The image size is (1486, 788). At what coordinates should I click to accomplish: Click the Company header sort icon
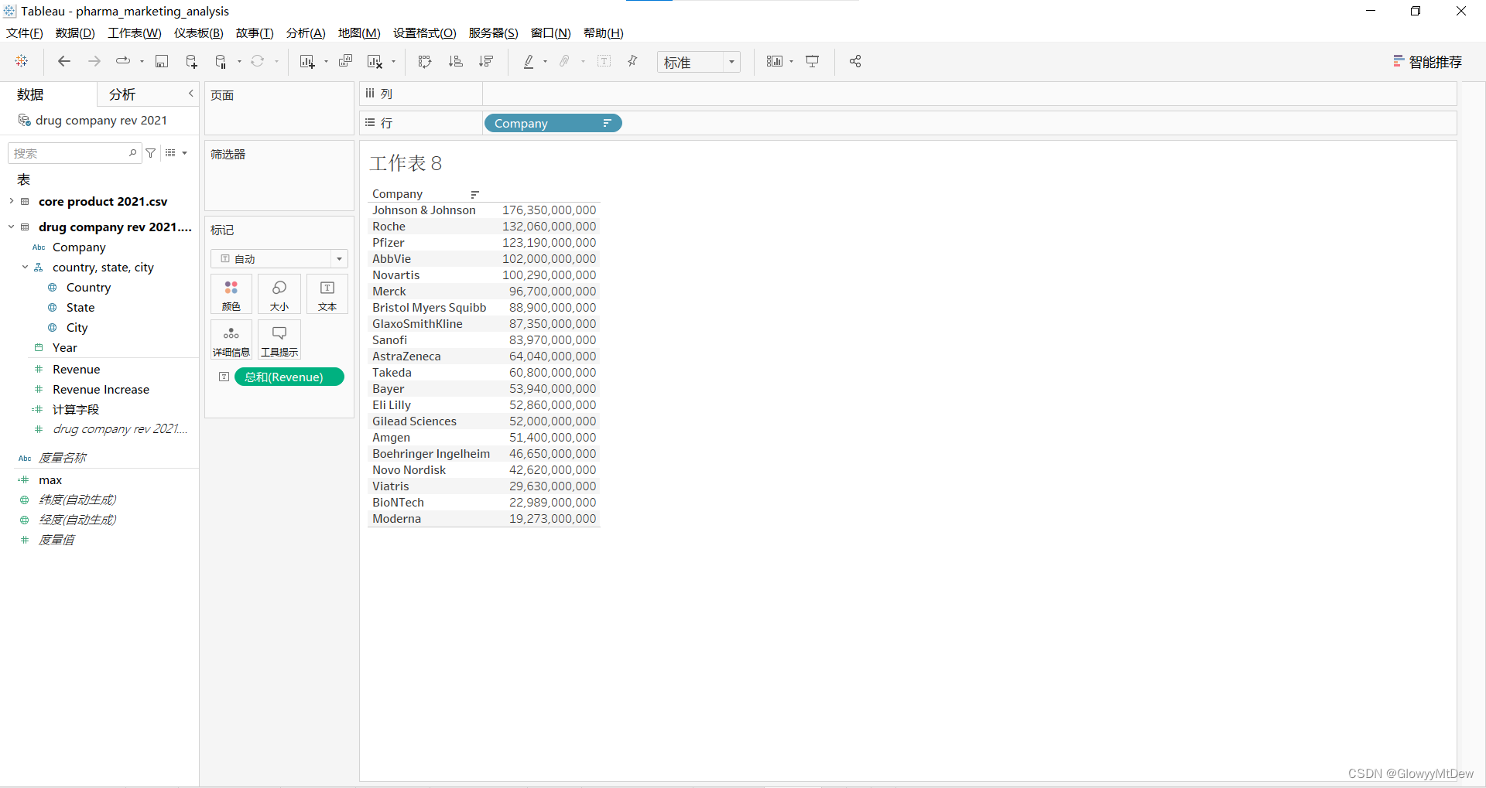(474, 194)
